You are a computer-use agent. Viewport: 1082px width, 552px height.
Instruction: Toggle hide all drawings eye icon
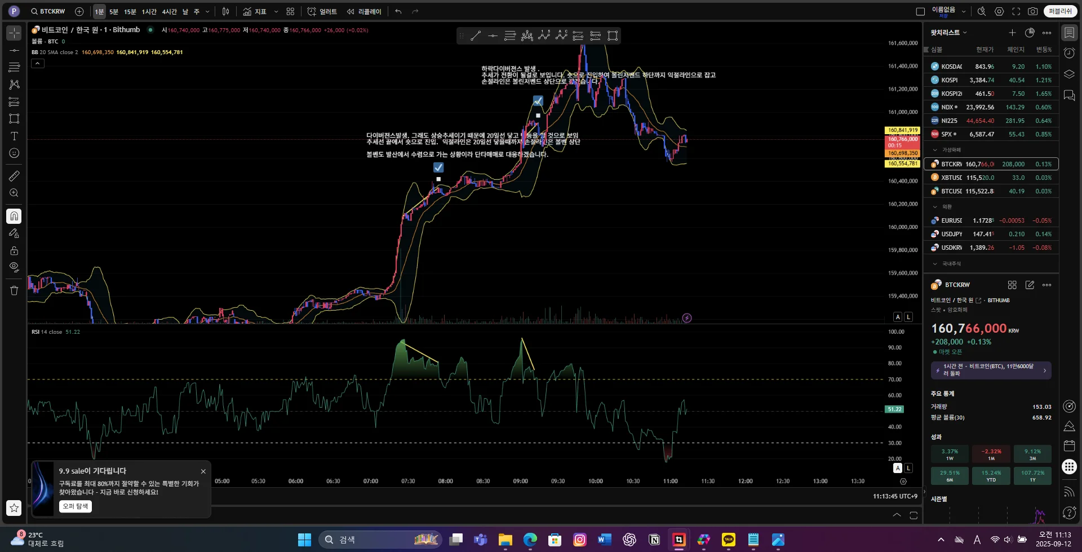tap(14, 267)
